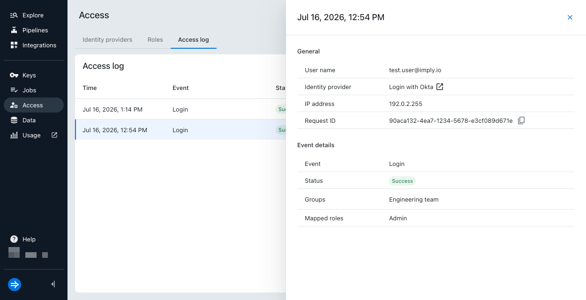
Task: Click Login event in 1:14 PM row
Action: [180, 109]
